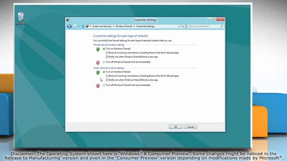Click 'Private network location settings' heading

click(109, 45)
